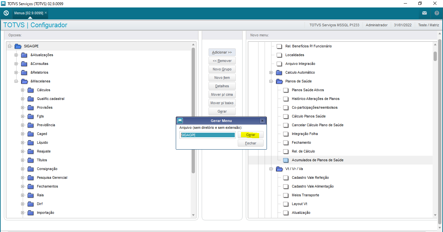Collapse the Vt / Vr / Va node
443x232 pixels.
point(271,169)
